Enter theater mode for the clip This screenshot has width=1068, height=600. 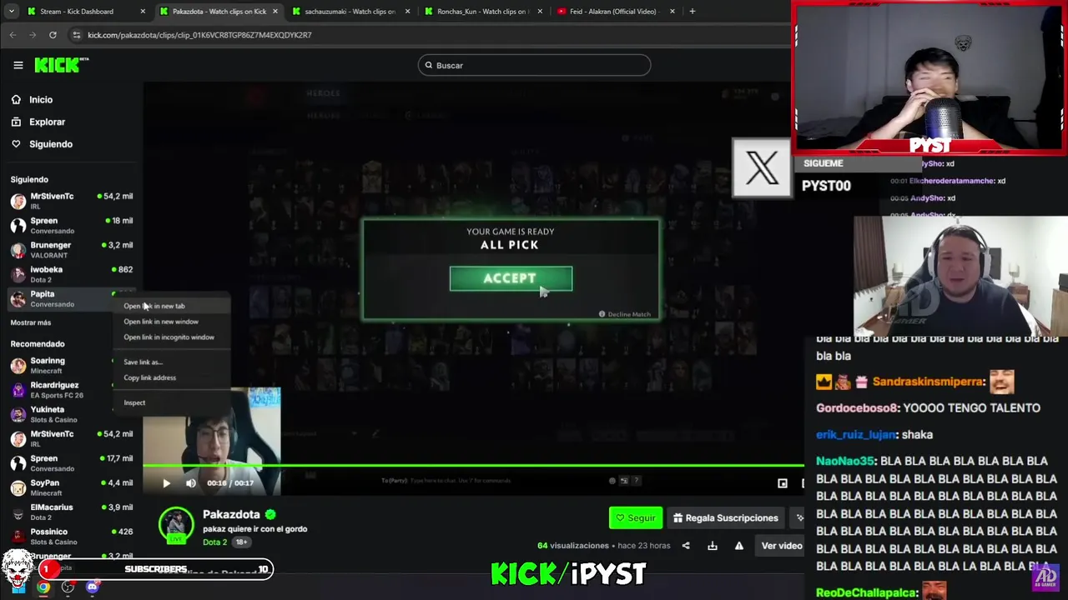click(783, 483)
